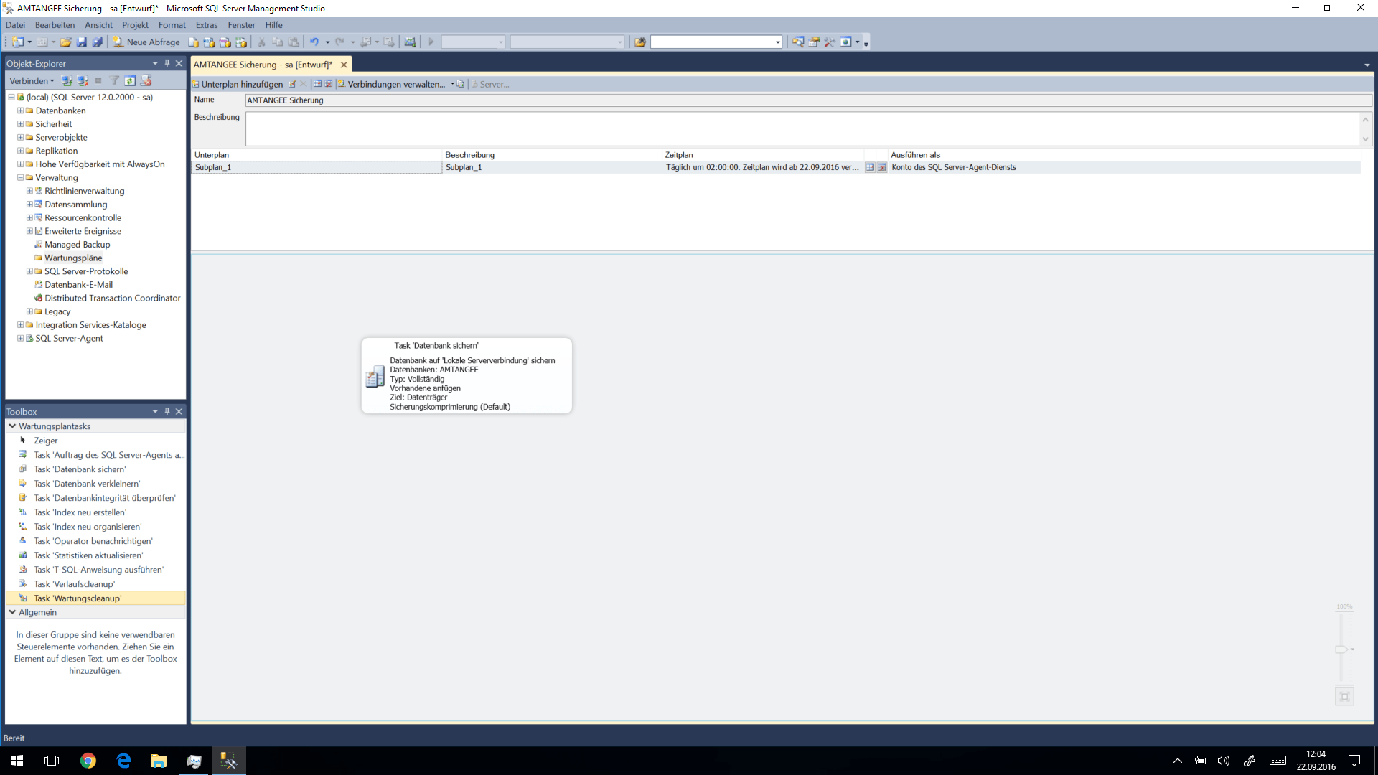Image resolution: width=1378 pixels, height=775 pixels.
Task: Click the Undo arrow icon
Action: [314, 42]
